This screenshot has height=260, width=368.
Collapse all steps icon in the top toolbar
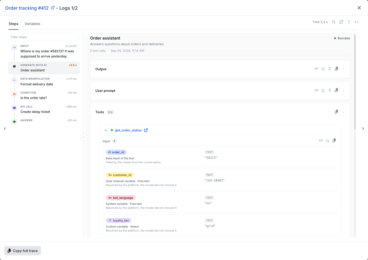(x=349, y=22)
